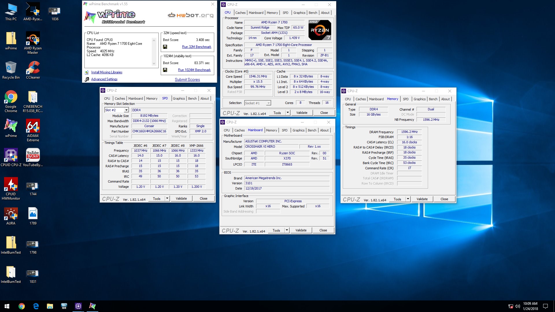Click Tools button in CPU-Z Mainboard window
The height and width of the screenshot is (312, 555).
point(276,230)
